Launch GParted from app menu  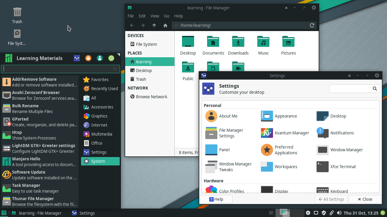point(40,122)
